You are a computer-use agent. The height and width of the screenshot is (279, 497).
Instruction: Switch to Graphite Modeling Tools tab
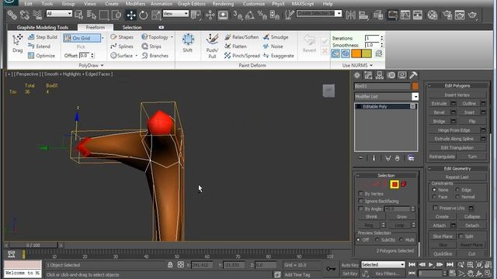pyautogui.click(x=43, y=28)
